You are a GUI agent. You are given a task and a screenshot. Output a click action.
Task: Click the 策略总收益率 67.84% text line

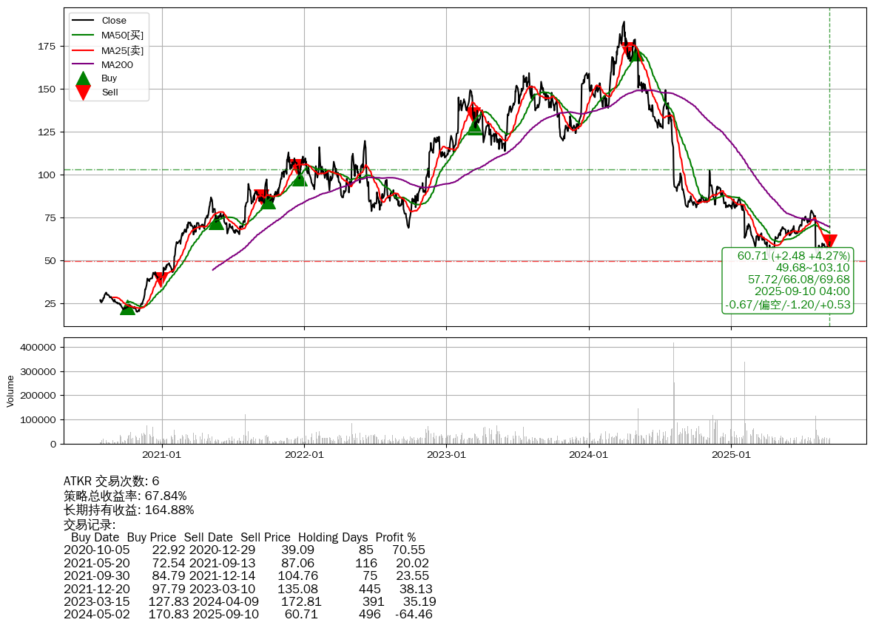tap(125, 496)
